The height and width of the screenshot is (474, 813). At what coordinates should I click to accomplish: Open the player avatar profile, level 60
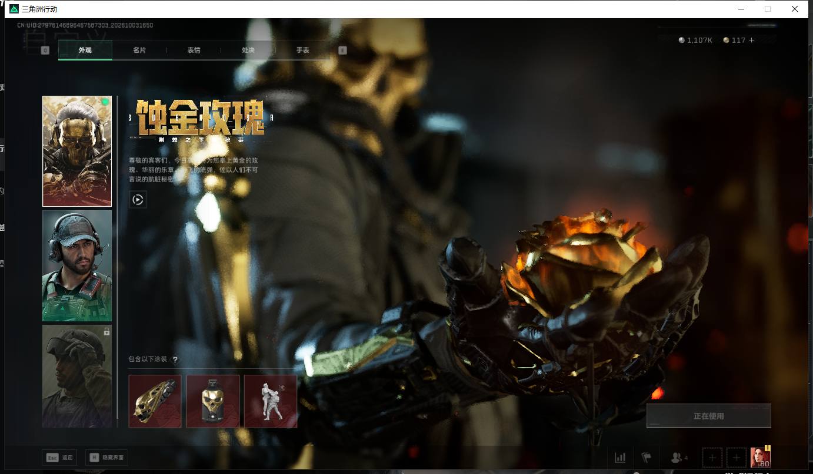[760, 457]
